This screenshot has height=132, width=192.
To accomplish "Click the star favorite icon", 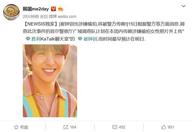I will (x=16, y=127).
